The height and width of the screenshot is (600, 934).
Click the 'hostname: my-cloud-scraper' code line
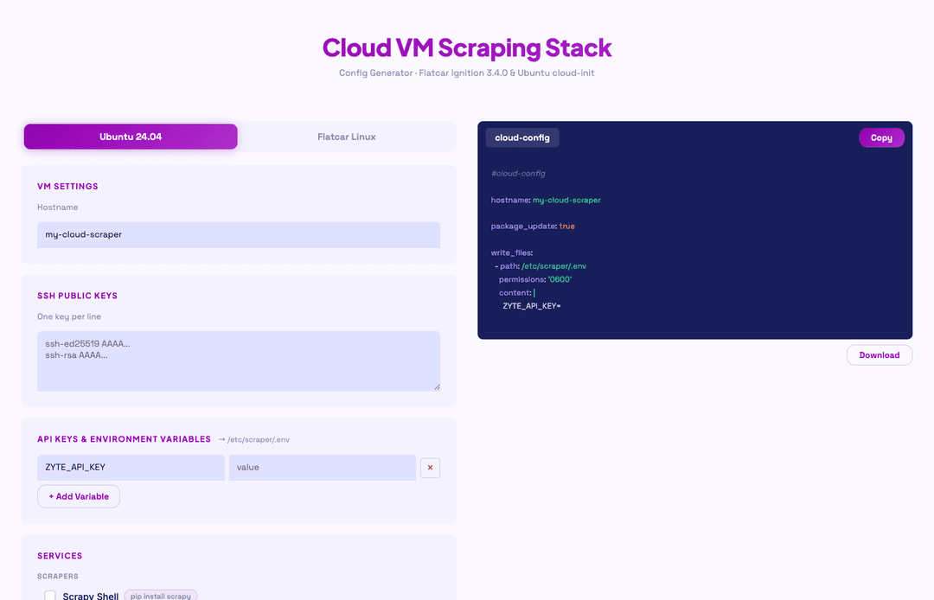[x=546, y=200]
